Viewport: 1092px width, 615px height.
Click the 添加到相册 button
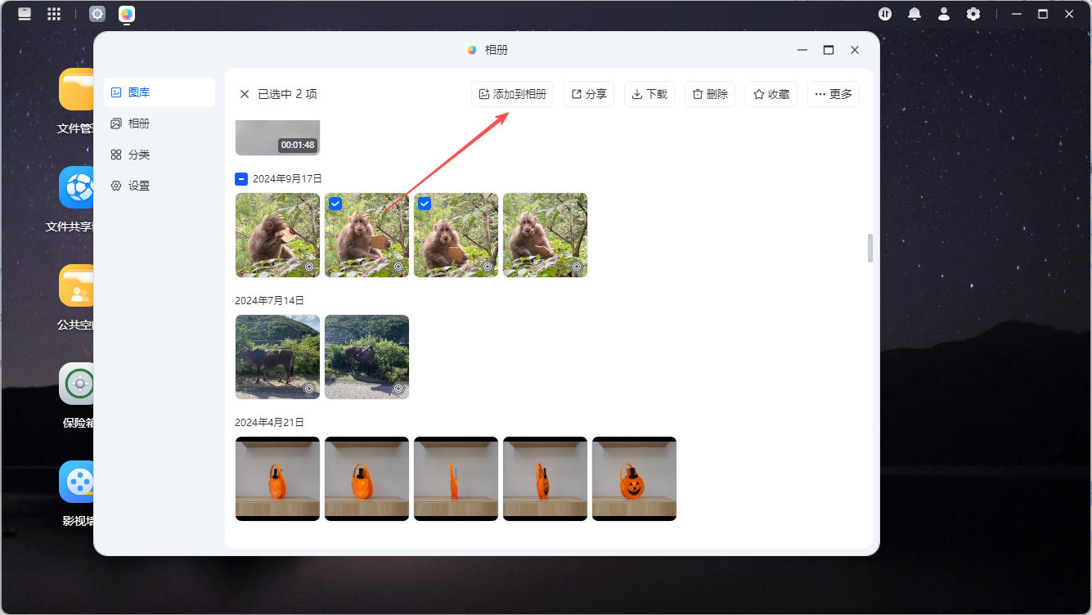coord(512,94)
